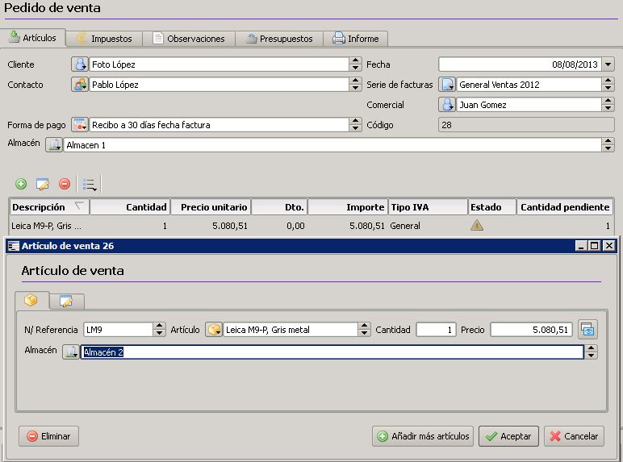Click the highlighted Almacén 2 field

pyautogui.click(x=332, y=352)
